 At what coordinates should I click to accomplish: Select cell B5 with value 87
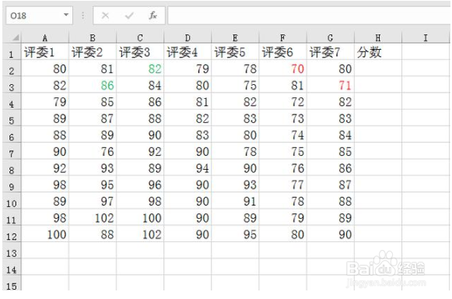[x=93, y=118]
